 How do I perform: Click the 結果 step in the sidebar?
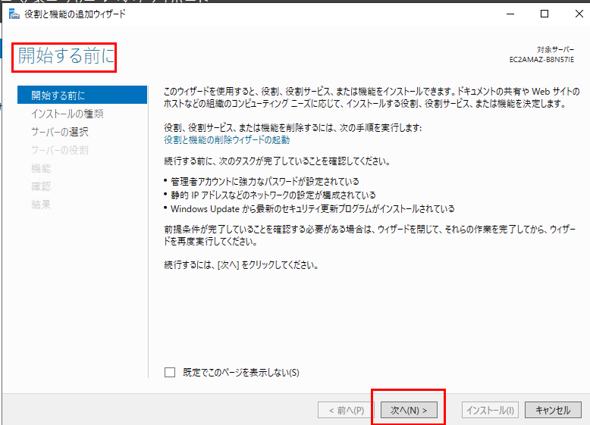pyautogui.click(x=41, y=205)
